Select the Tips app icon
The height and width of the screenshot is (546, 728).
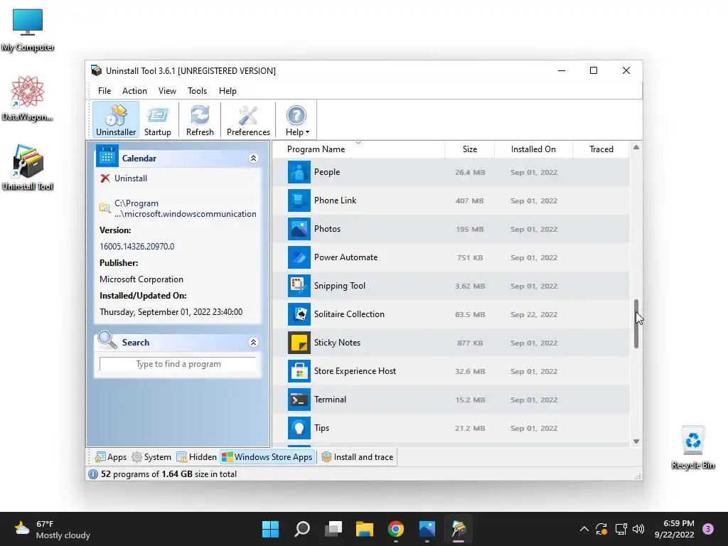tap(299, 428)
